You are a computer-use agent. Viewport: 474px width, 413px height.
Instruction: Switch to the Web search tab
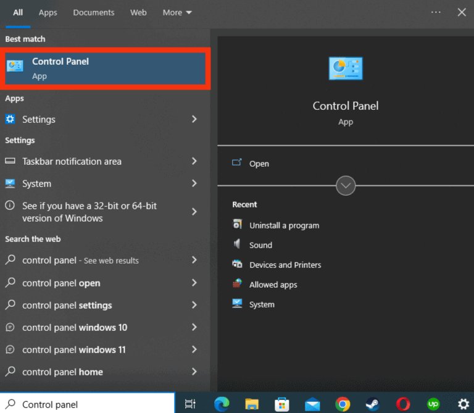coord(138,12)
